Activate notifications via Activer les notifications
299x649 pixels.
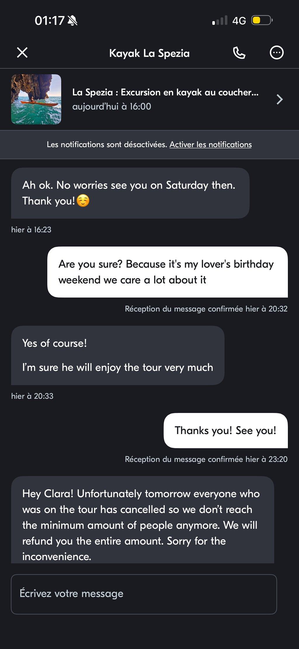click(x=211, y=144)
